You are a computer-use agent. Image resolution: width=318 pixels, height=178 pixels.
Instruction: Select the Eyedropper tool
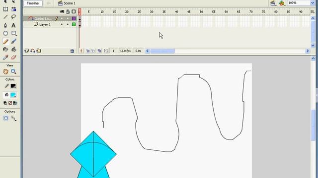pos(5,57)
